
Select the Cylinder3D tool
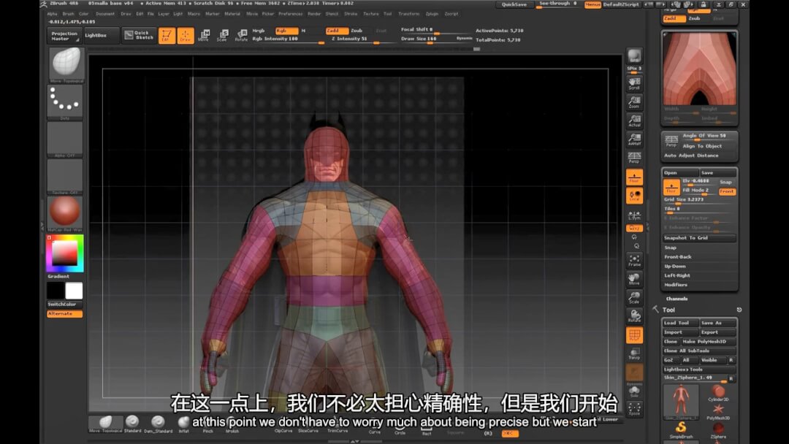pos(718,393)
